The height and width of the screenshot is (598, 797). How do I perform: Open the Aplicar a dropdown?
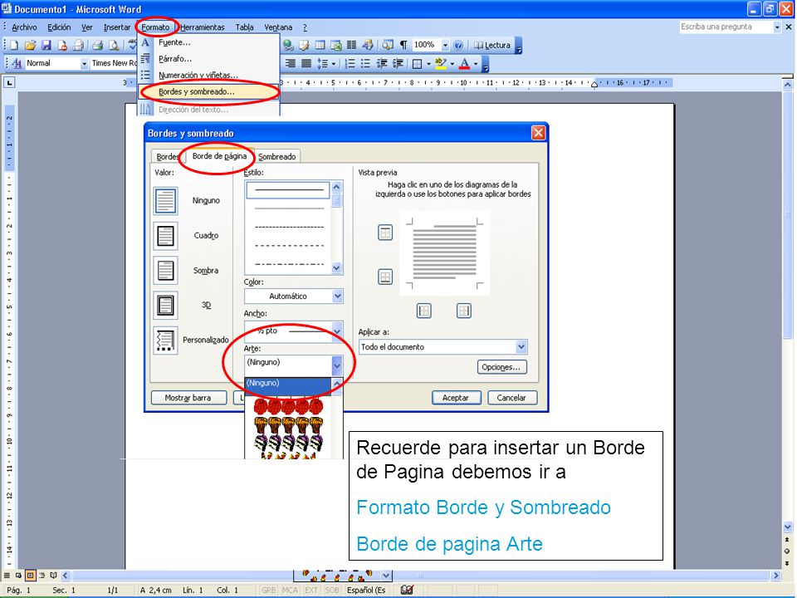click(x=521, y=347)
